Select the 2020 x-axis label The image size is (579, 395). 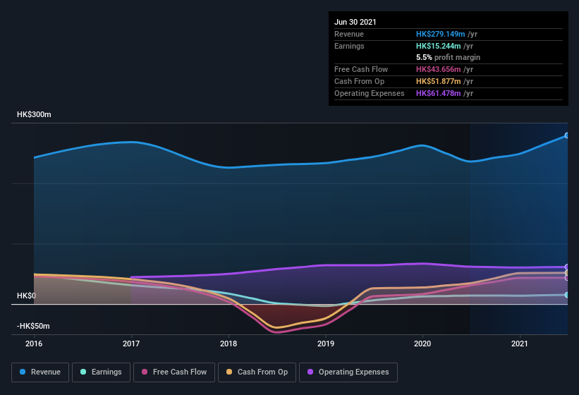click(422, 344)
